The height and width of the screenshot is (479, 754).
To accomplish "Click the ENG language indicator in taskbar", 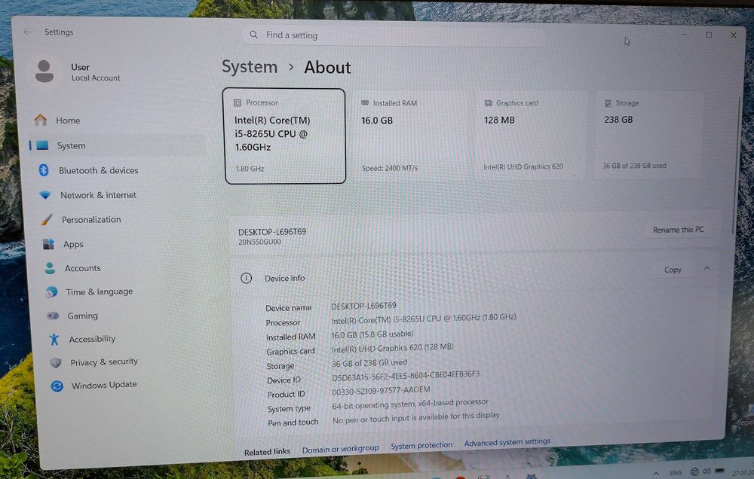I will point(675,473).
